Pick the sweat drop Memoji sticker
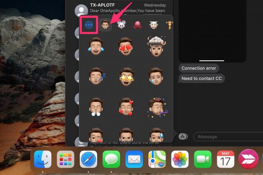263x175 pixels. (157, 135)
